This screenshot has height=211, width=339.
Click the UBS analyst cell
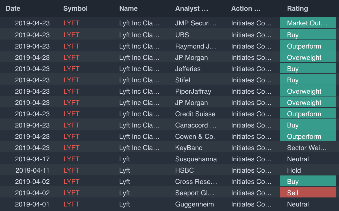pyautogui.click(x=182, y=35)
